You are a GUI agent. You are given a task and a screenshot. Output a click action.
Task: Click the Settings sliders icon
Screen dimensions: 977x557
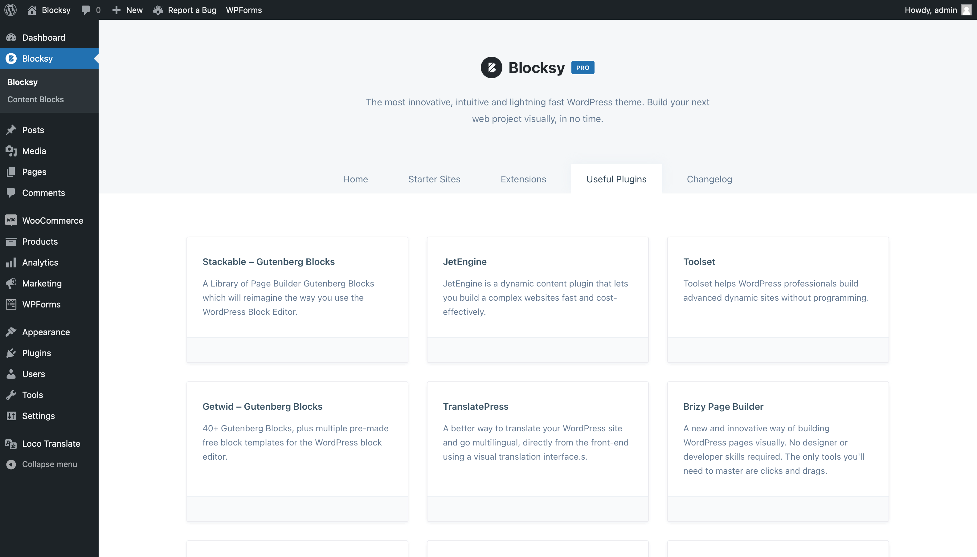tap(11, 416)
